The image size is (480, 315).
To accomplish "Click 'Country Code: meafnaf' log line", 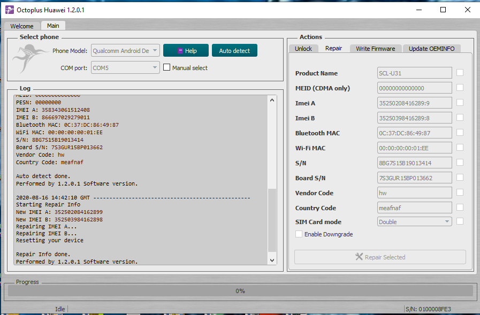I will 50,162.
